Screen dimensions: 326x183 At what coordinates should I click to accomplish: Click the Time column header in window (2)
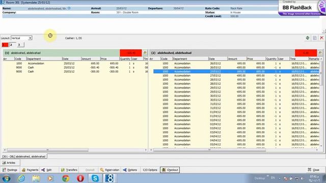tap(299, 59)
